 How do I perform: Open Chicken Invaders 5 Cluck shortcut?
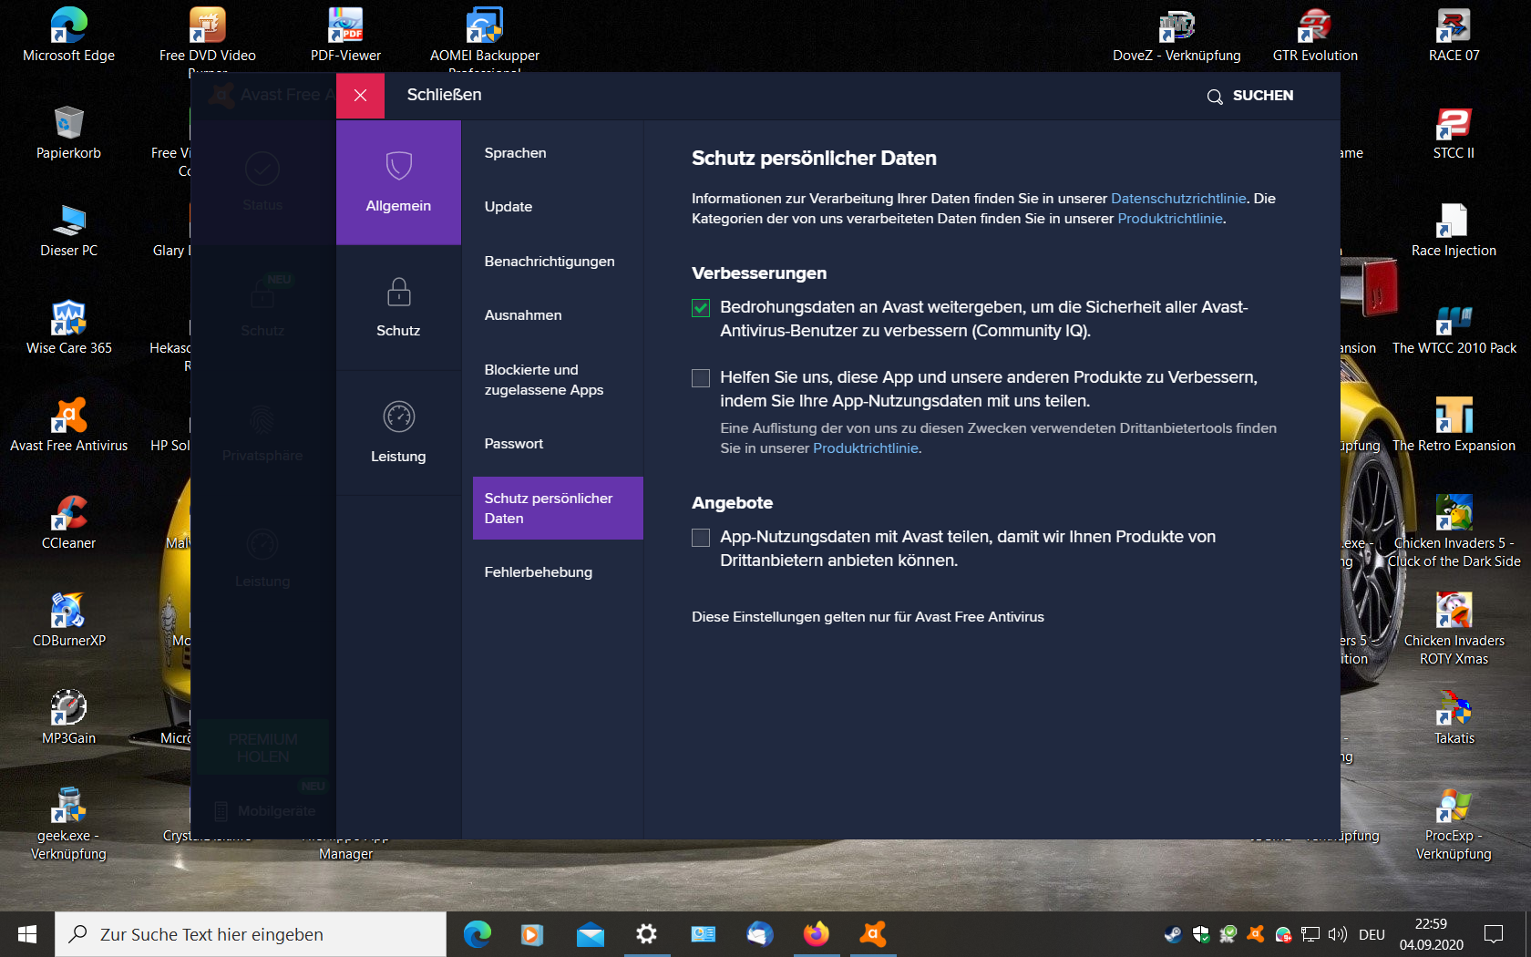[1454, 531]
